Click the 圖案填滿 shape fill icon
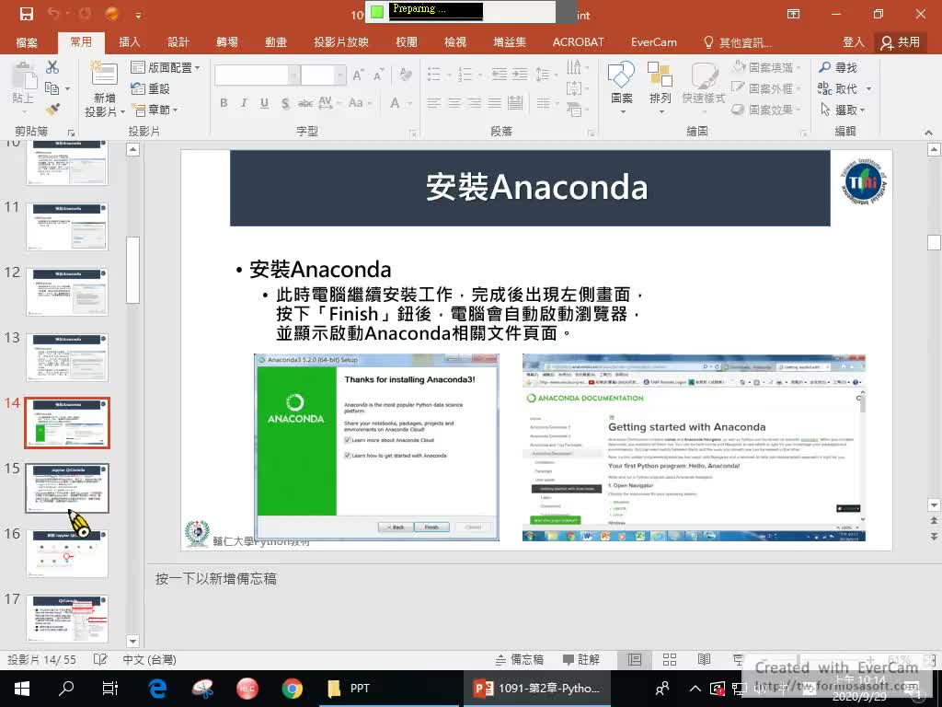The height and width of the screenshot is (707, 942). tap(739, 66)
